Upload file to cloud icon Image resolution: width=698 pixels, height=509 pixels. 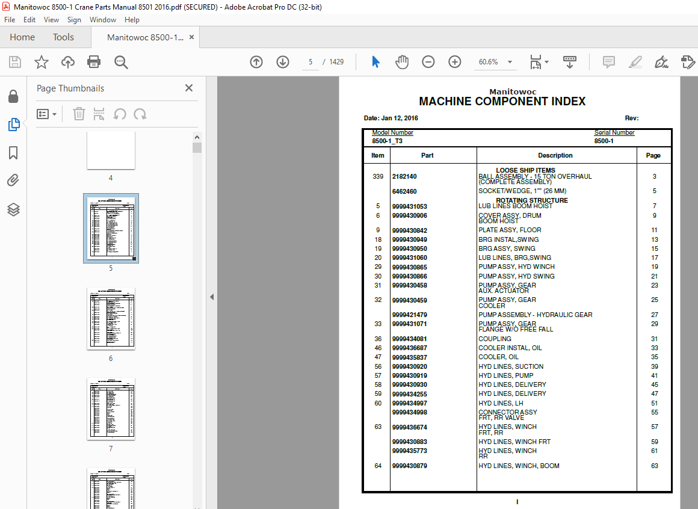coord(67,62)
